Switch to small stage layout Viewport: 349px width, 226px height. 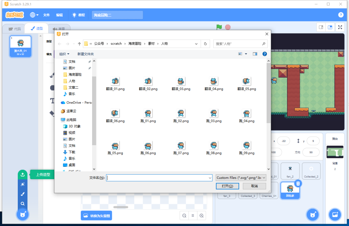tap(321, 27)
